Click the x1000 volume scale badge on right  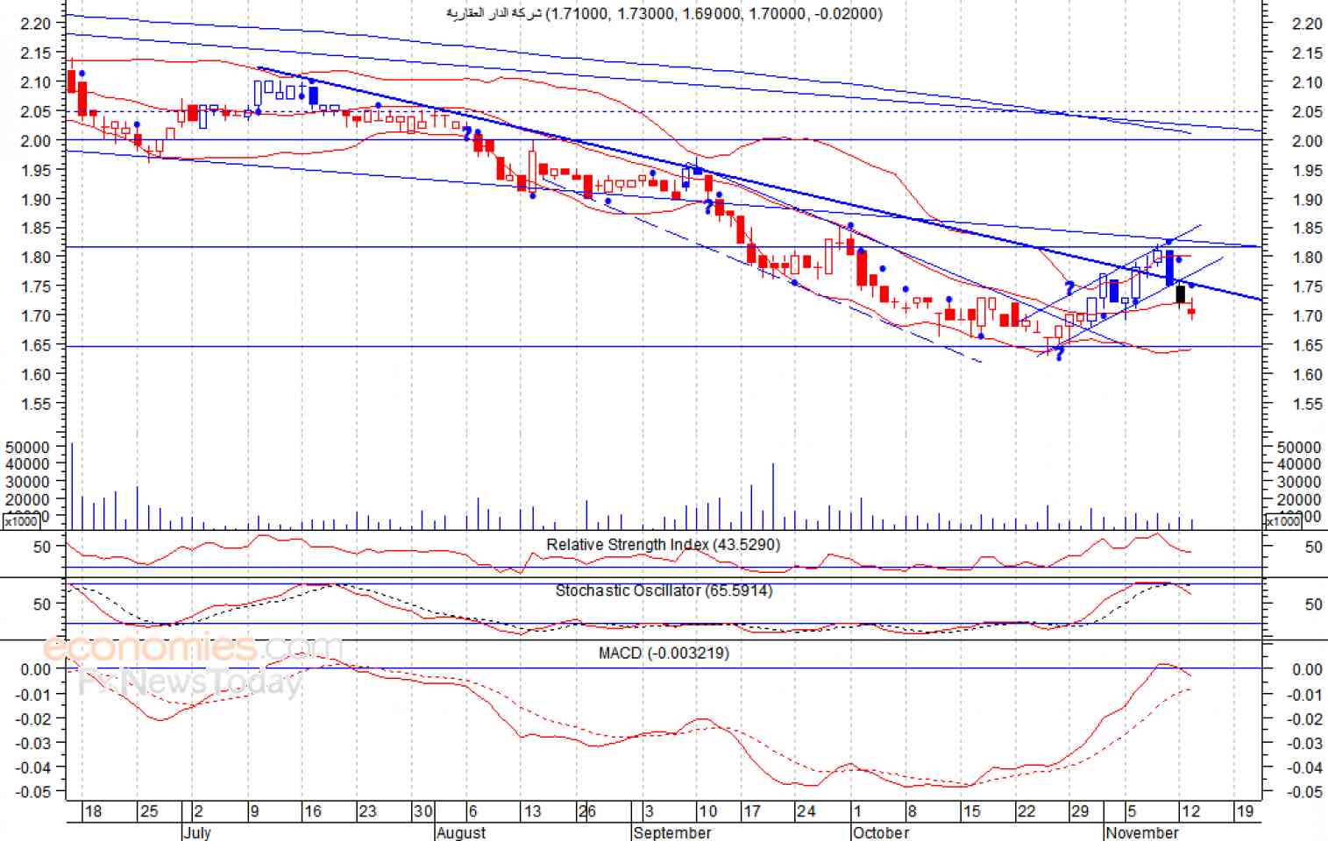[x=1282, y=521]
